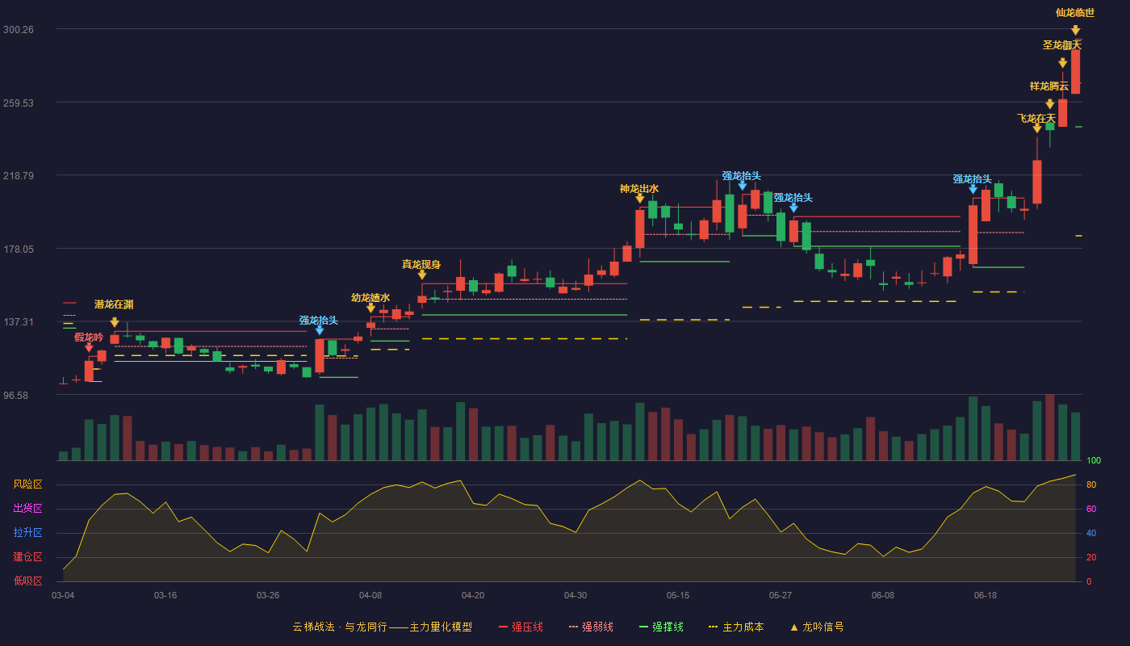Image resolution: width=1130 pixels, height=646 pixels.
Task: Click the 06-18 date label
Action: coord(986,595)
